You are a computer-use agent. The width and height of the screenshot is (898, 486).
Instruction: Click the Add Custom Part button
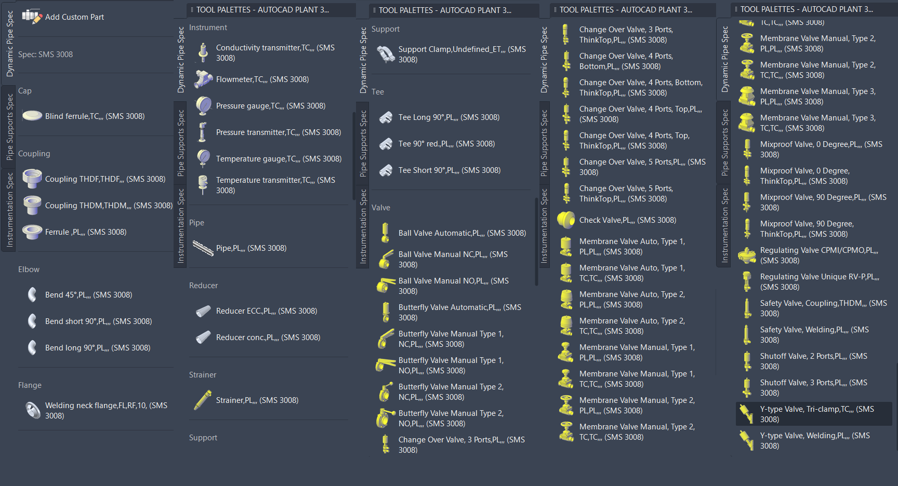point(63,17)
